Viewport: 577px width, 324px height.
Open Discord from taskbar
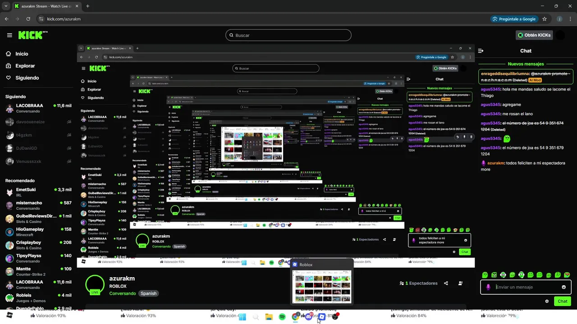click(309, 317)
